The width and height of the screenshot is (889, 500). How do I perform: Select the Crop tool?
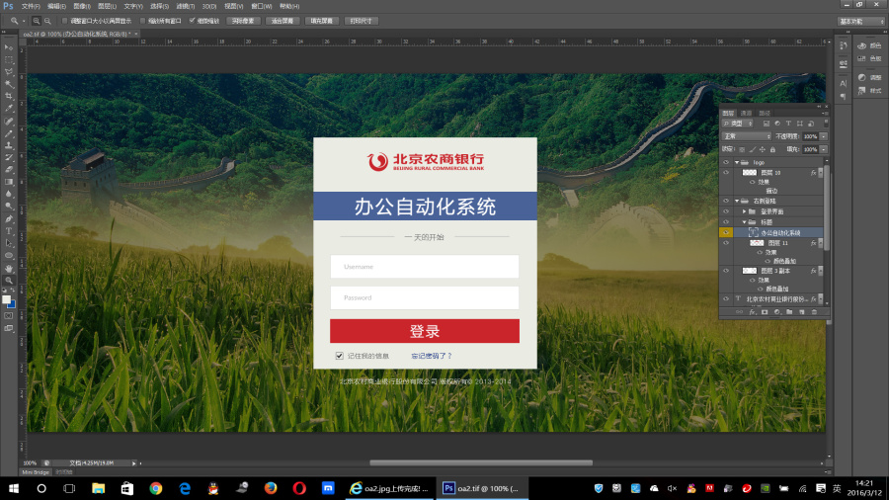point(9,96)
